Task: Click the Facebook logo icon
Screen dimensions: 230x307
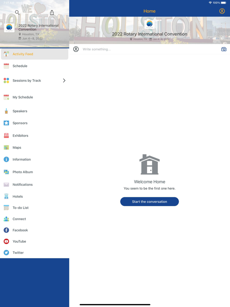Action: [x=6, y=230]
